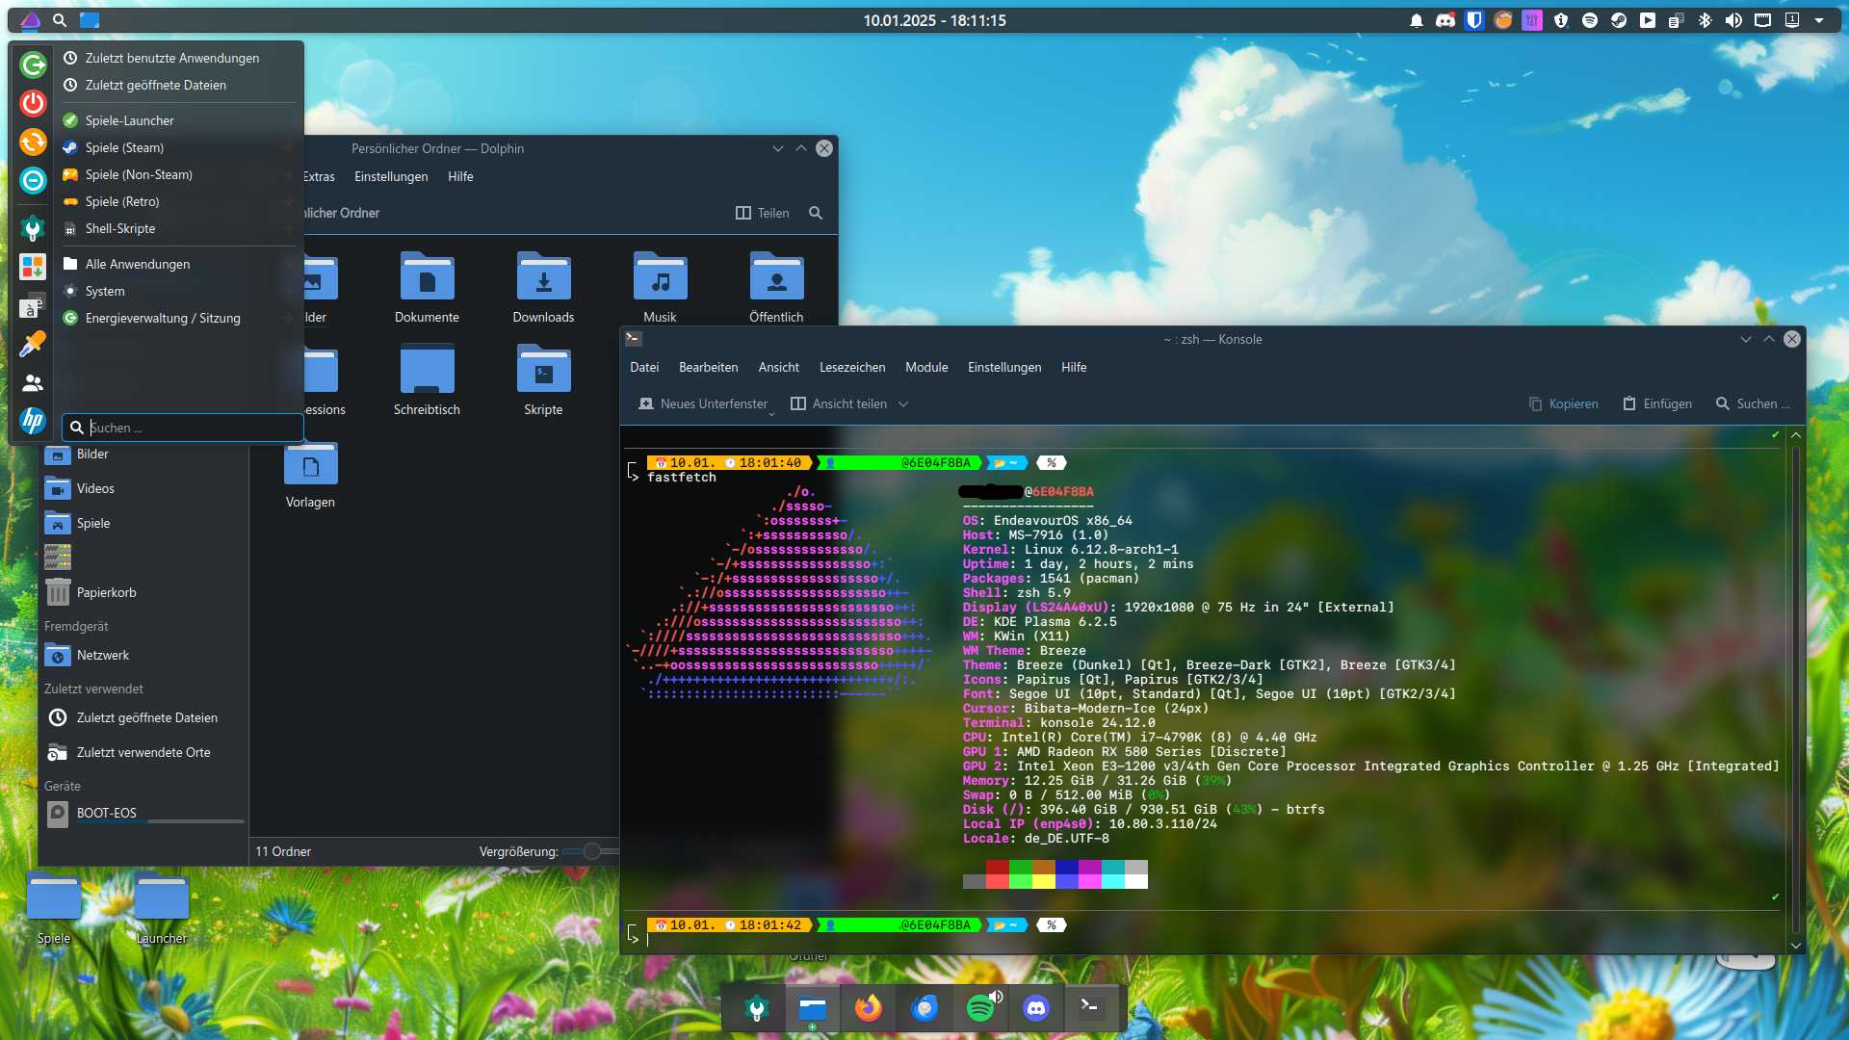Launch Firefox from the dock
1849x1040 pixels.
coord(868,1008)
